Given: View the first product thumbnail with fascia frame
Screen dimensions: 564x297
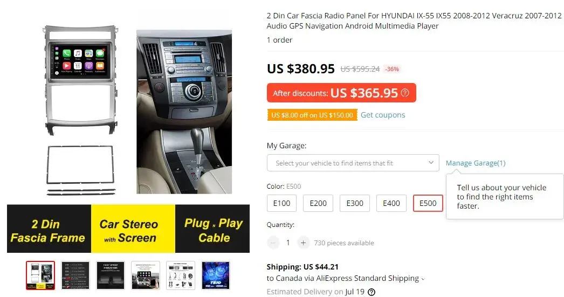Looking at the screenshot, I should click(40, 275).
